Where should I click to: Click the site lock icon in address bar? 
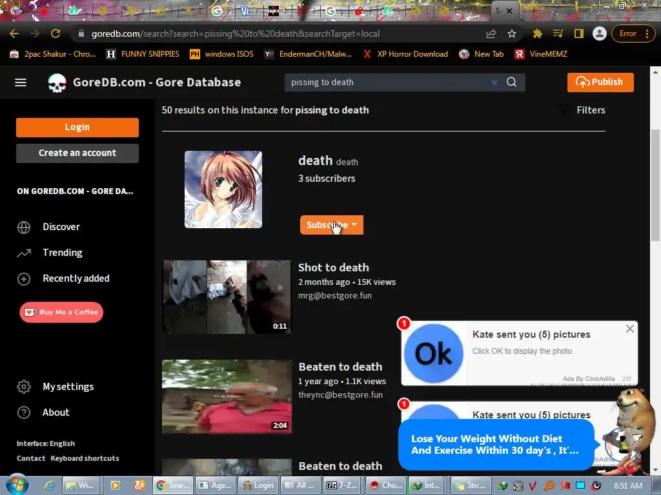click(81, 34)
